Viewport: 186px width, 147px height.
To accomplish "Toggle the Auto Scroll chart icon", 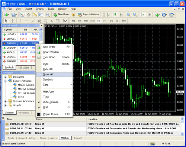I will (x=143, y=15).
